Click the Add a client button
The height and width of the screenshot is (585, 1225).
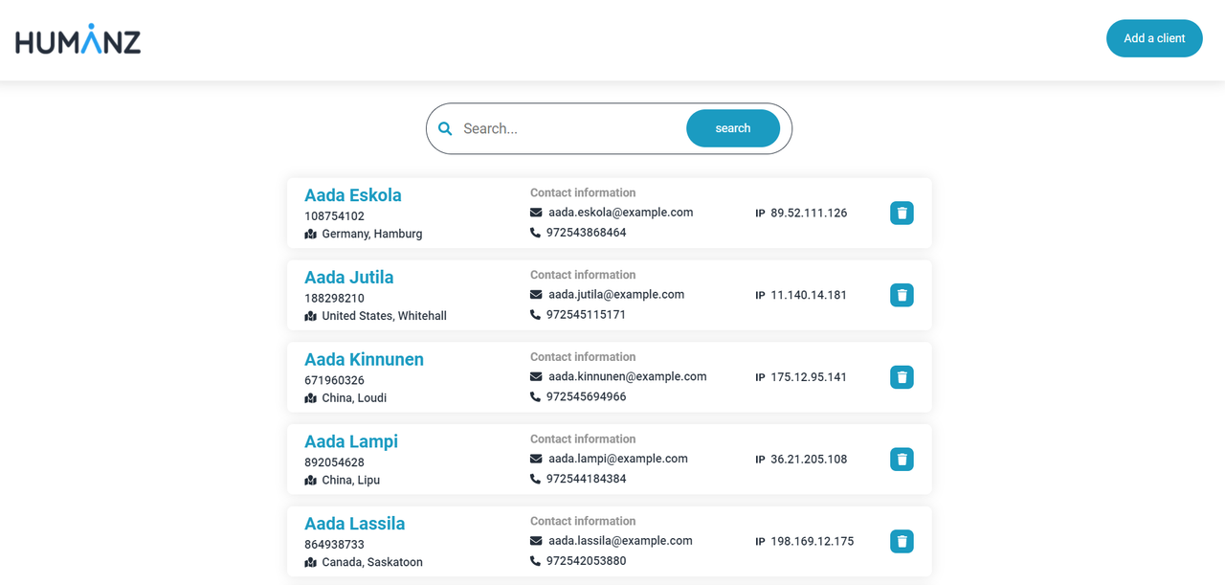(1154, 38)
